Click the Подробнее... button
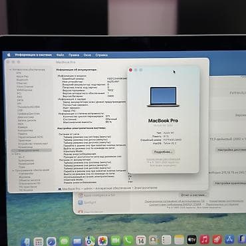 163,152
